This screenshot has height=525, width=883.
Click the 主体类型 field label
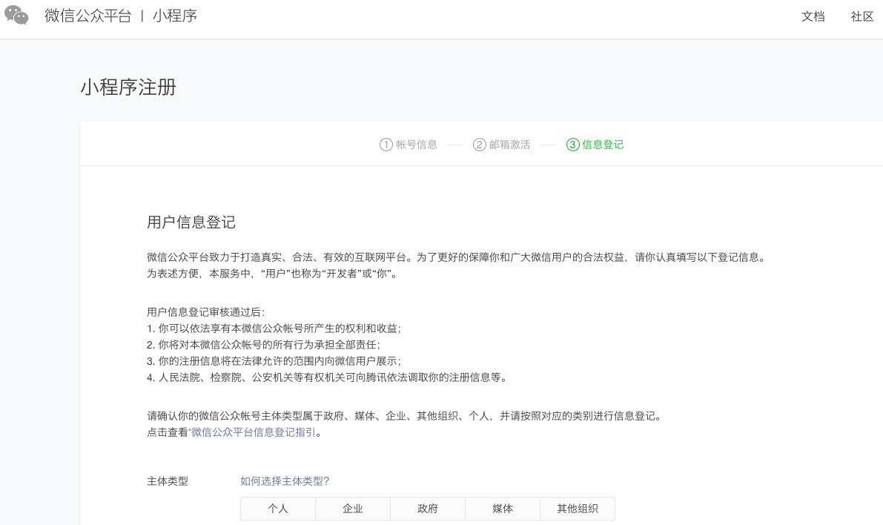[x=168, y=481]
